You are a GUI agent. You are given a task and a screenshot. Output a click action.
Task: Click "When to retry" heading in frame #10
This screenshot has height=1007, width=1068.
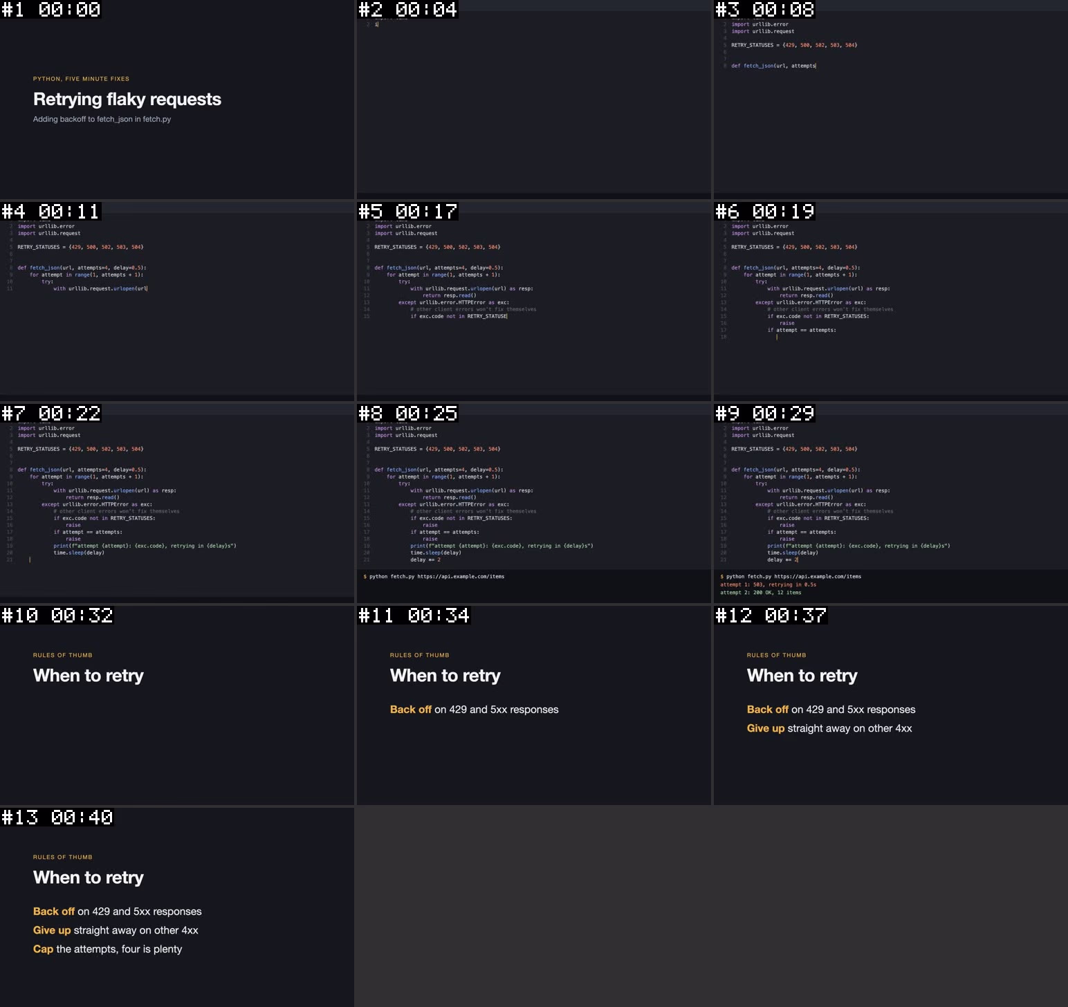click(x=89, y=676)
